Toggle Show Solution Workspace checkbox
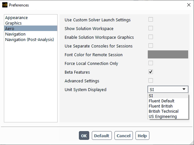This screenshot has height=145, width=194. click(x=151, y=28)
